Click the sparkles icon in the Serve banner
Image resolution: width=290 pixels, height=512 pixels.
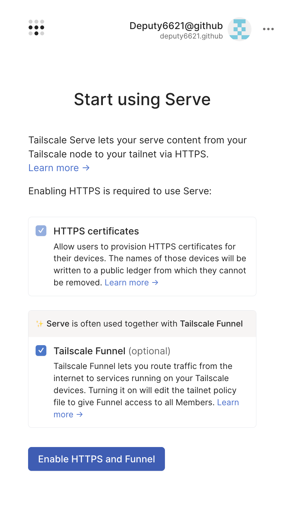[40, 324]
